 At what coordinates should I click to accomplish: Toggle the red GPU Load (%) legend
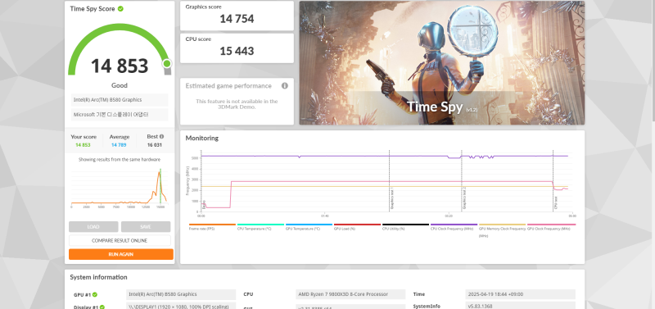(357, 227)
